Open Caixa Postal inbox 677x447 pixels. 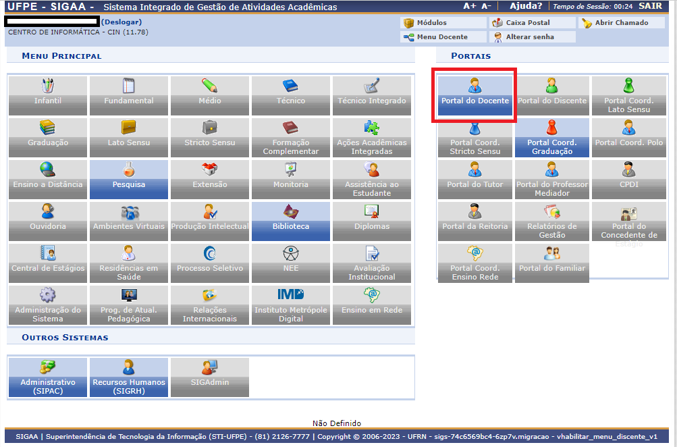tap(527, 22)
